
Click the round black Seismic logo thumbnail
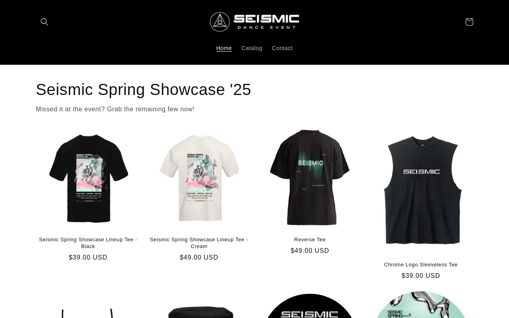(x=310, y=305)
